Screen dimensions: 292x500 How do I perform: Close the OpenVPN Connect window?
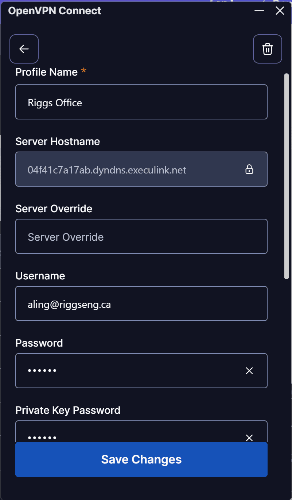pyautogui.click(x=280, y=11)
